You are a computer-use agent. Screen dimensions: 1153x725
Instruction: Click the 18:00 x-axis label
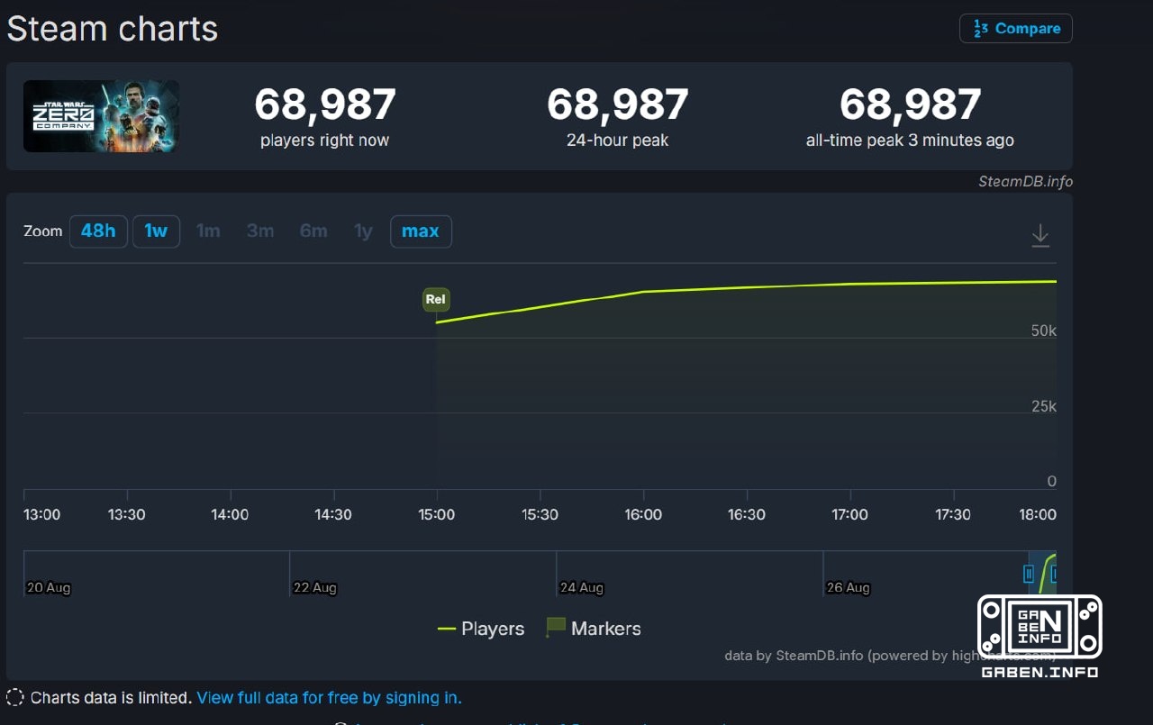pos(1038,514)
